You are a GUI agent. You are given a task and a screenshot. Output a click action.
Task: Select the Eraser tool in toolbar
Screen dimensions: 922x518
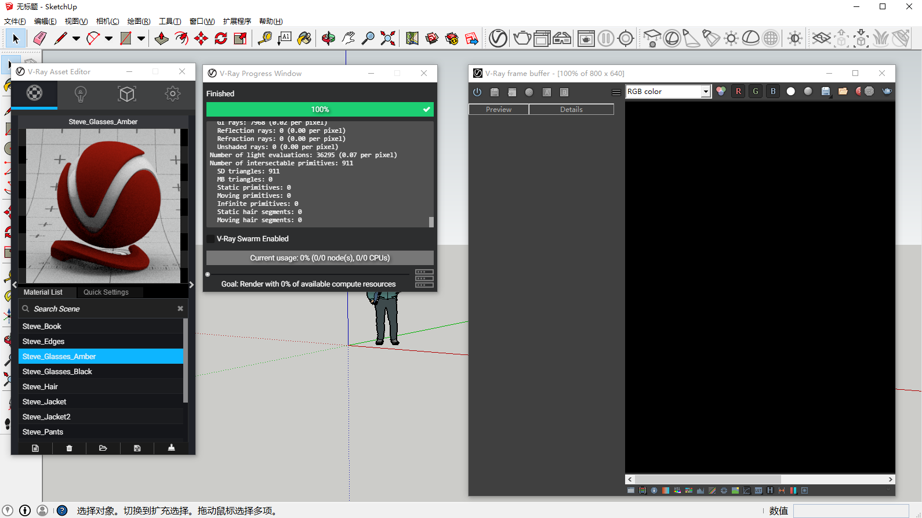pos(39,38)
